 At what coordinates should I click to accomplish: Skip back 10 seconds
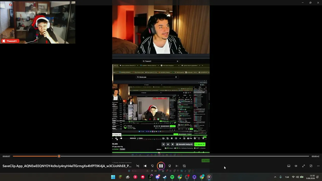[x=152, y=166]
